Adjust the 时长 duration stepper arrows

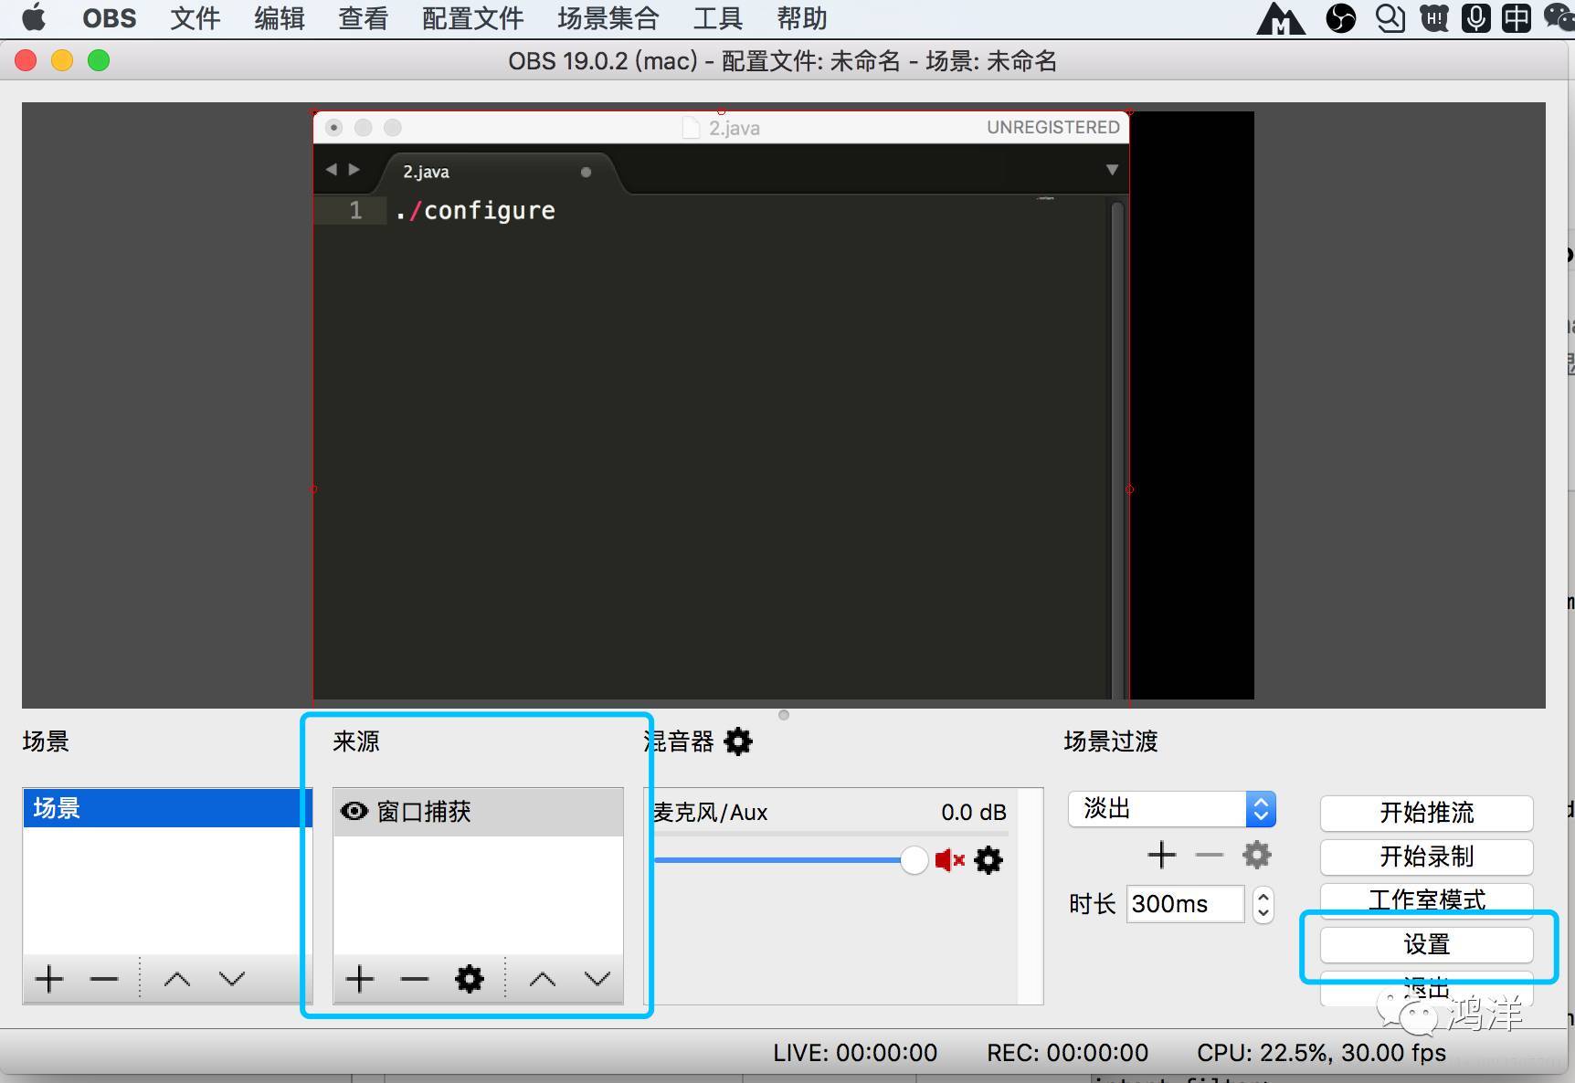(x=1263, y=904)
